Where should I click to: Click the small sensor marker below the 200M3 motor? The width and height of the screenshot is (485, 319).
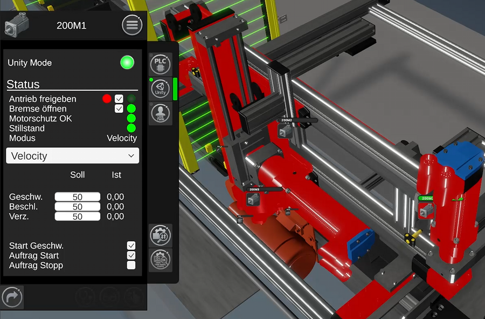[240, 221]
